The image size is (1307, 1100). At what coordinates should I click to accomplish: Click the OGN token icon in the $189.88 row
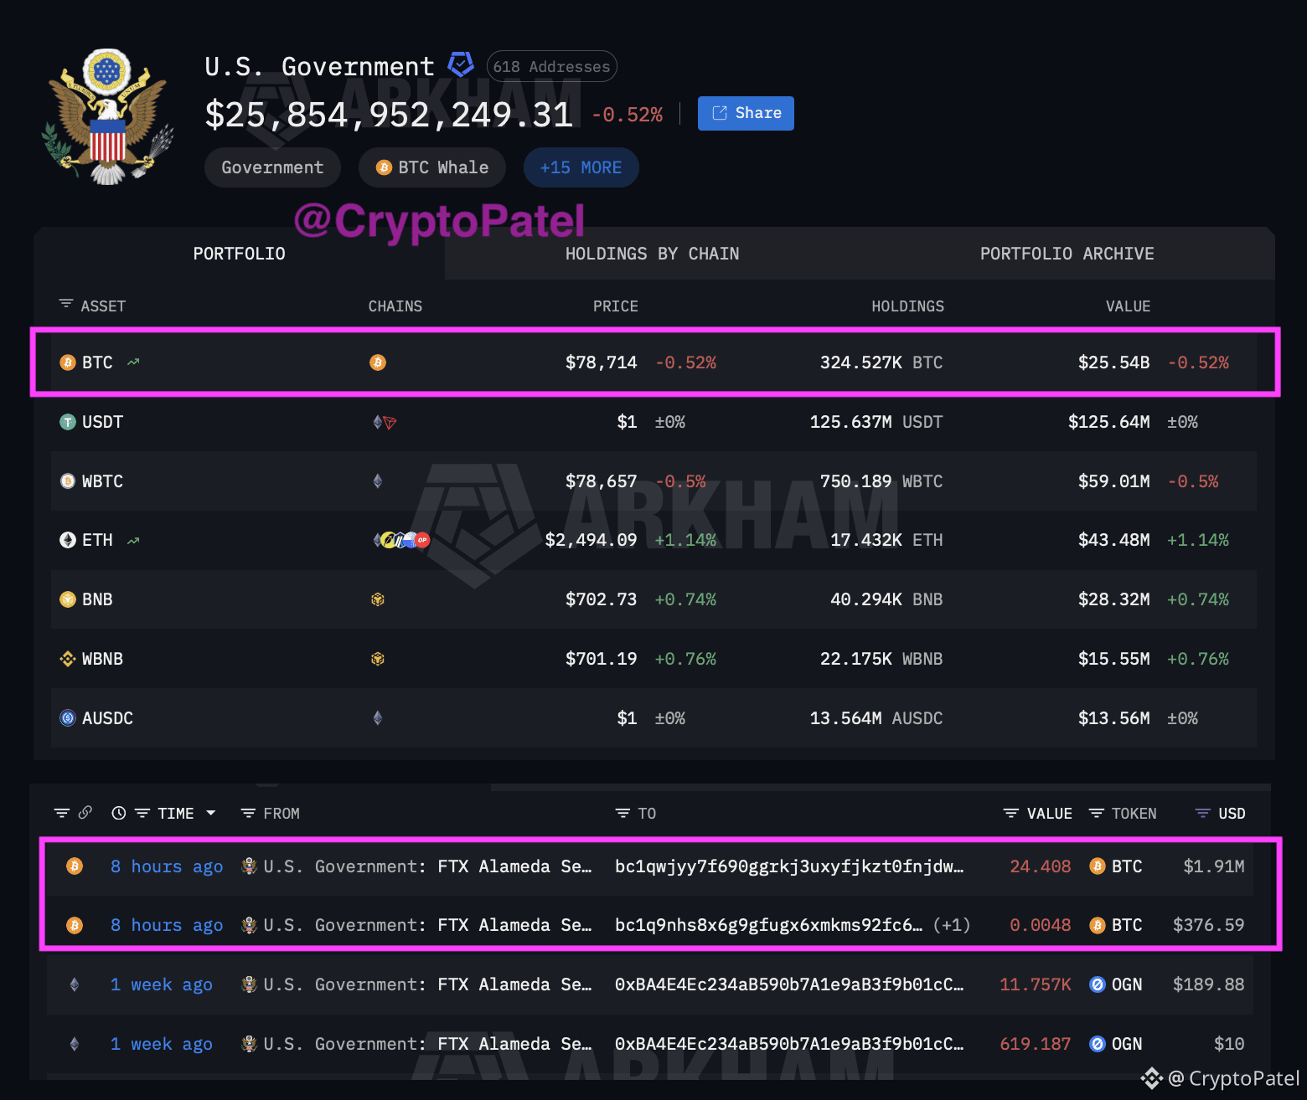coord(1098,984)
